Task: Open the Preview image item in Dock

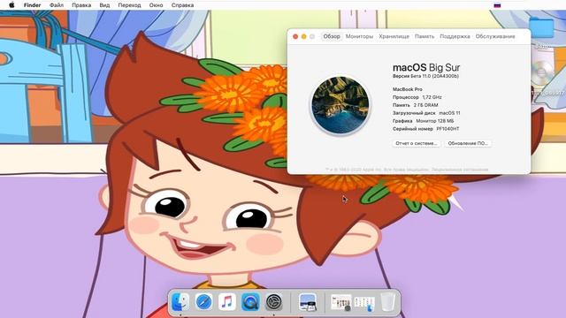Action: [308, 302]
